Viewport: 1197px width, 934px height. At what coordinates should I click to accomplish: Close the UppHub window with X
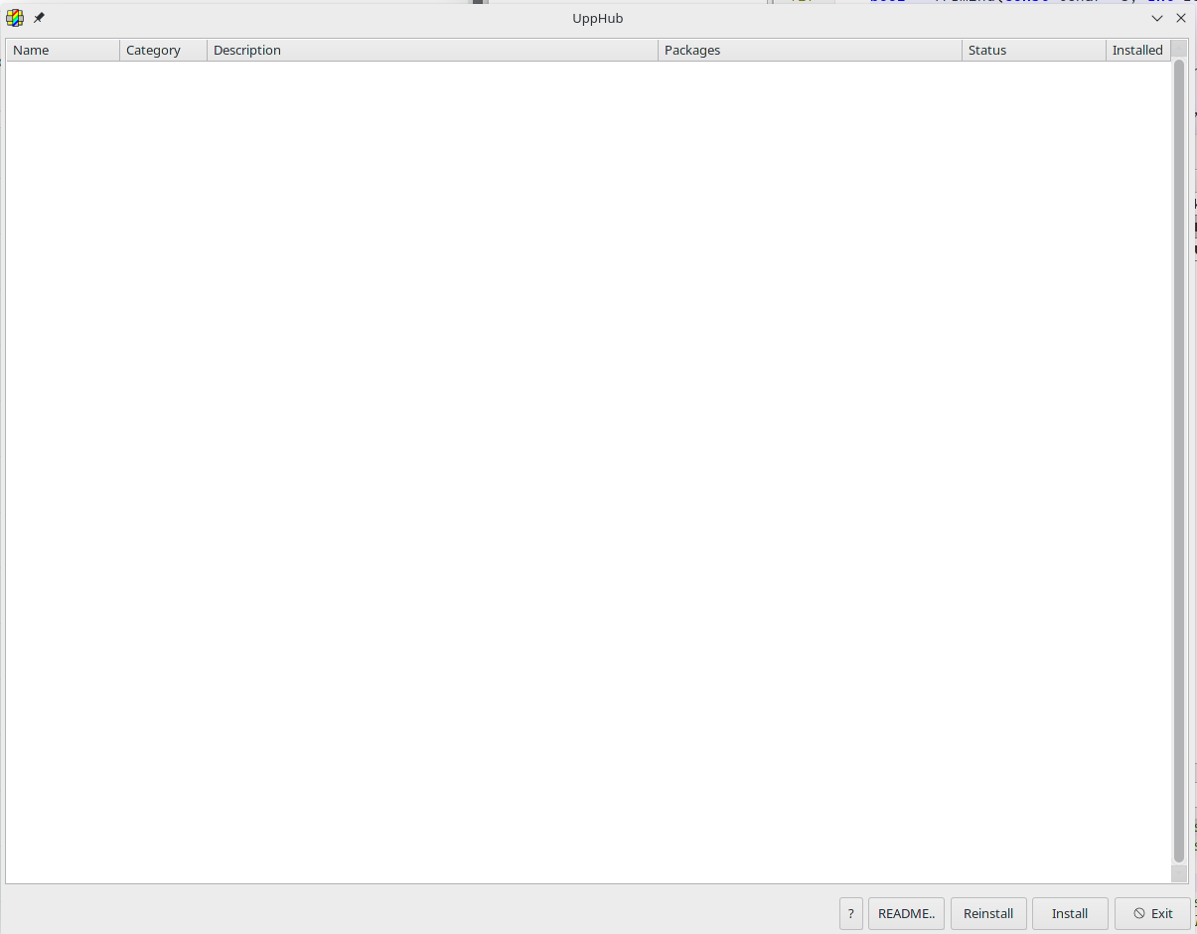1181,18
